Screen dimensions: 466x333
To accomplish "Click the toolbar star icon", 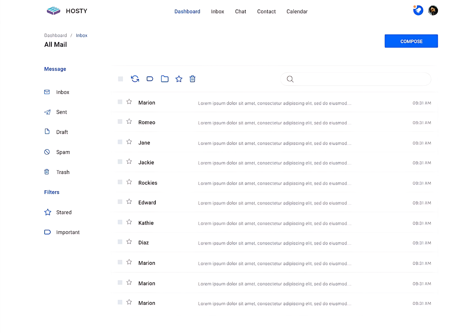I will [179, 79].
